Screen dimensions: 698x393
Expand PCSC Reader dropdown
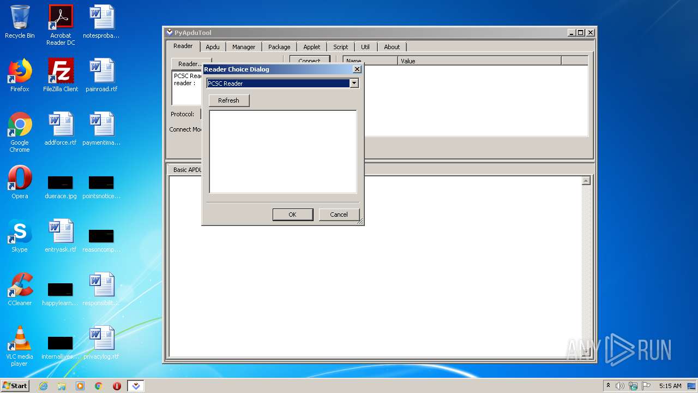[354, 84]
